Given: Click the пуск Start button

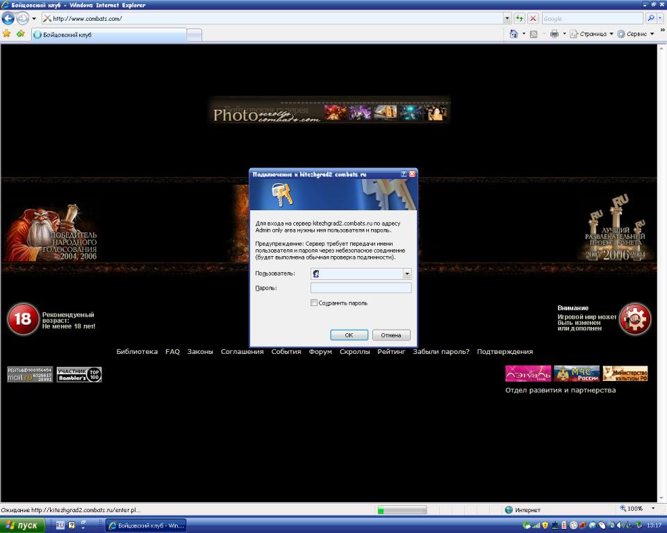Looking at the screenshot, I should click(22, 525).
